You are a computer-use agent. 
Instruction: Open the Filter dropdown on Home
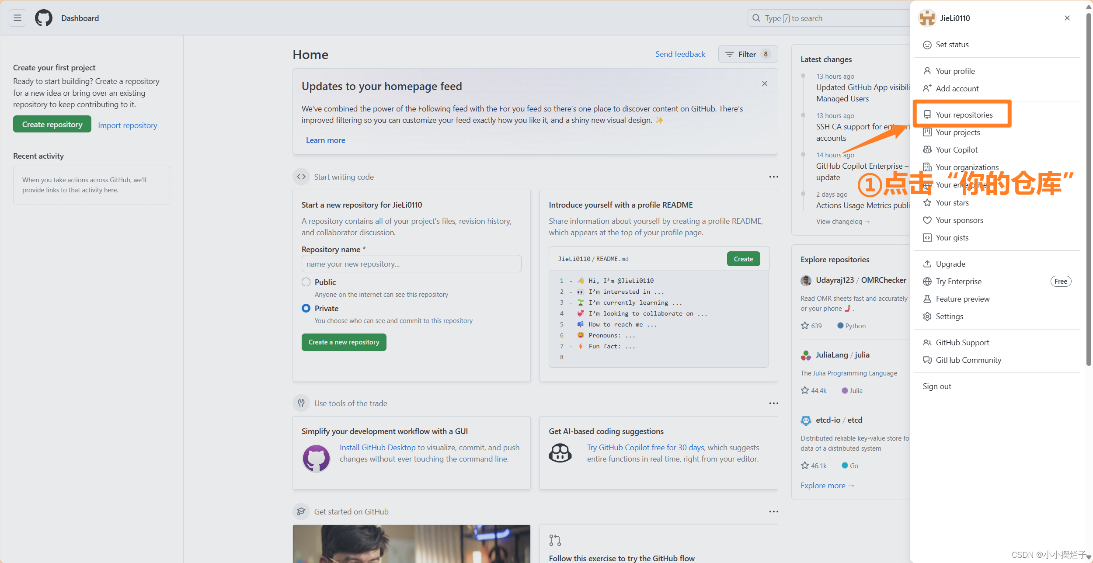click(x=748, y=54)
